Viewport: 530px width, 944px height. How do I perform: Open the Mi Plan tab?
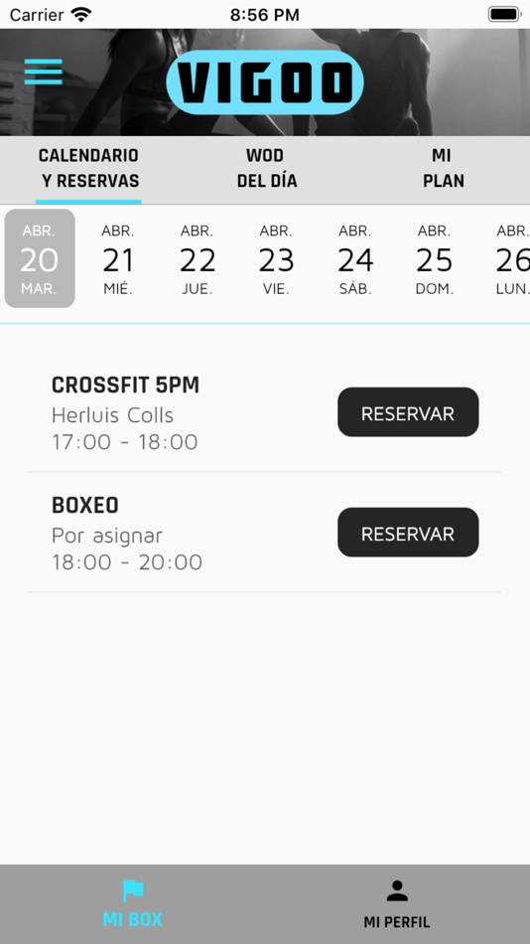point(443,169)
